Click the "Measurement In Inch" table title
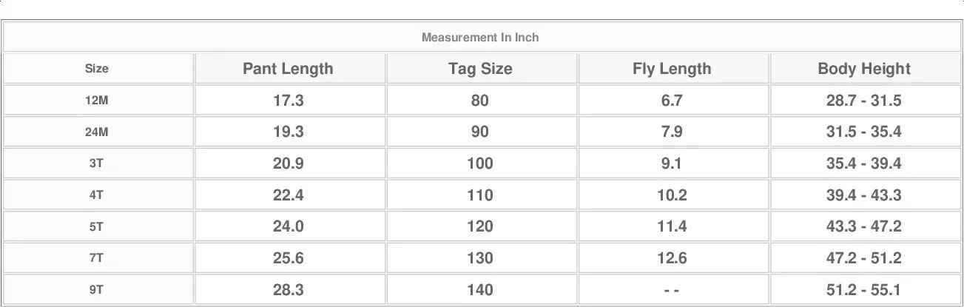 (x=480, y=37)
